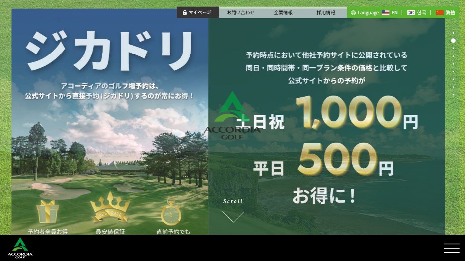Click the Accordia Golf logo in bottom bar
Viewport: 465px width, 261px height.
pos(20,248)
